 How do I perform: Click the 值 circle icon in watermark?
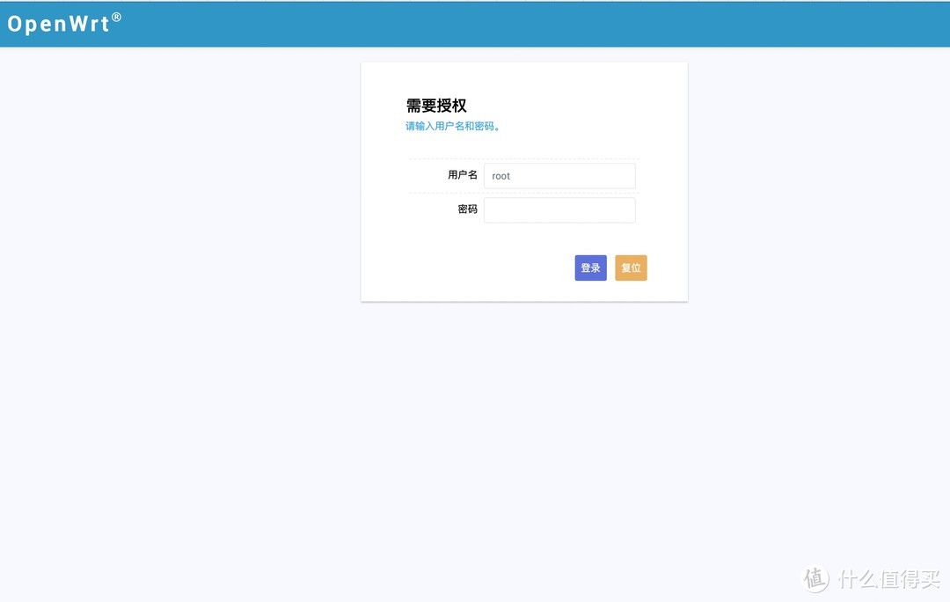(814, 578)
